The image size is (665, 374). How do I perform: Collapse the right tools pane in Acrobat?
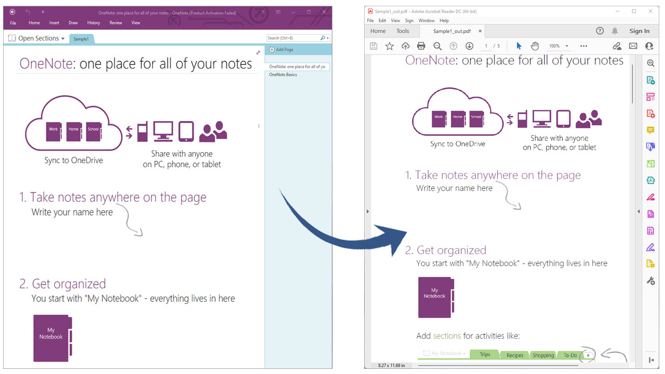[x=639, y=211]
